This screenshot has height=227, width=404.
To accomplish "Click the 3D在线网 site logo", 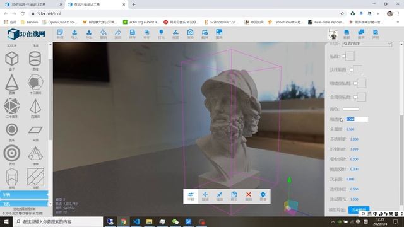I will click(x=26, y=34).
